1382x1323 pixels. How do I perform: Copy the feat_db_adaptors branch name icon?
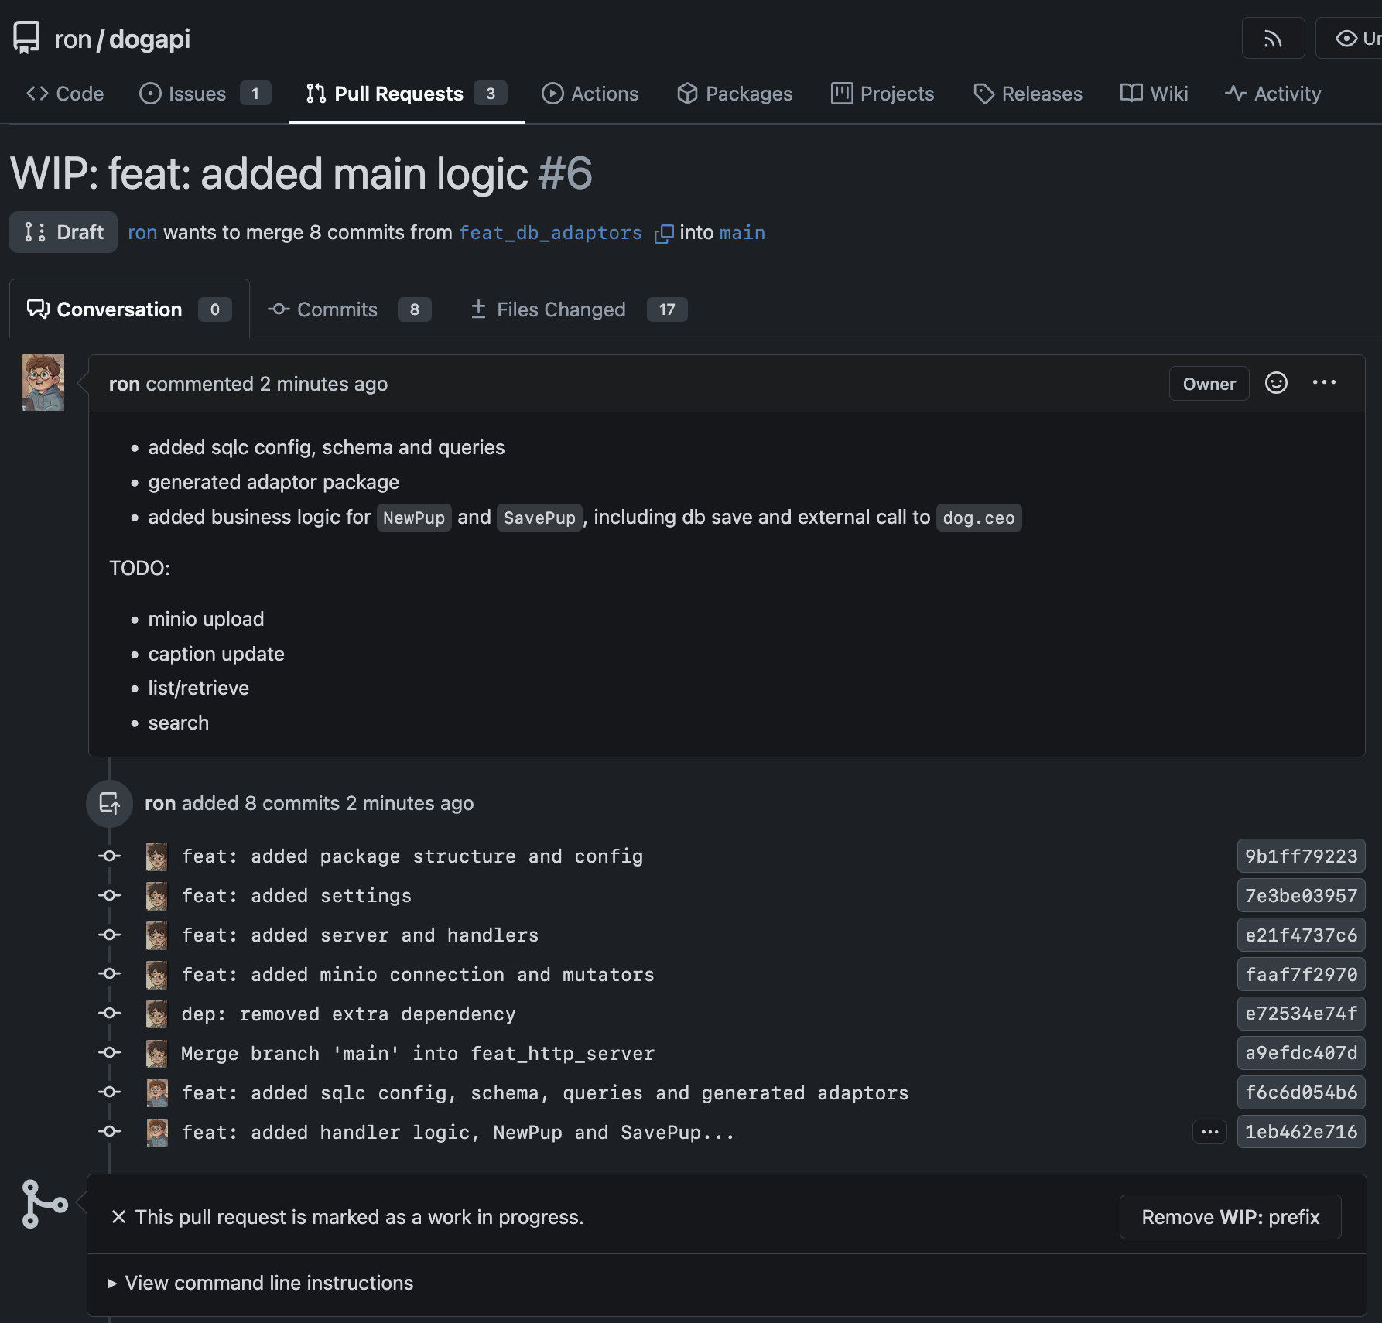pos(664,233)
